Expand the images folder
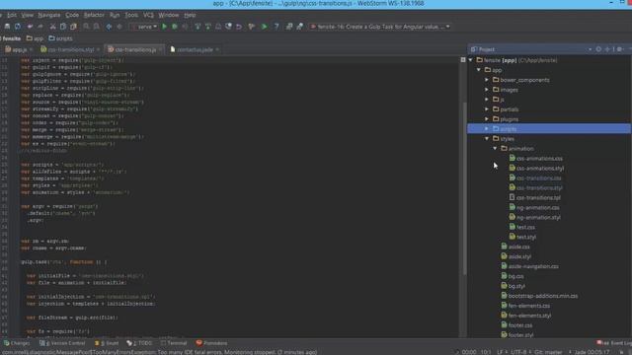 point(487,90)
